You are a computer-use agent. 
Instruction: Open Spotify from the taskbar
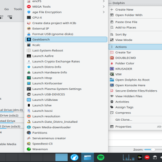point(101,157)
